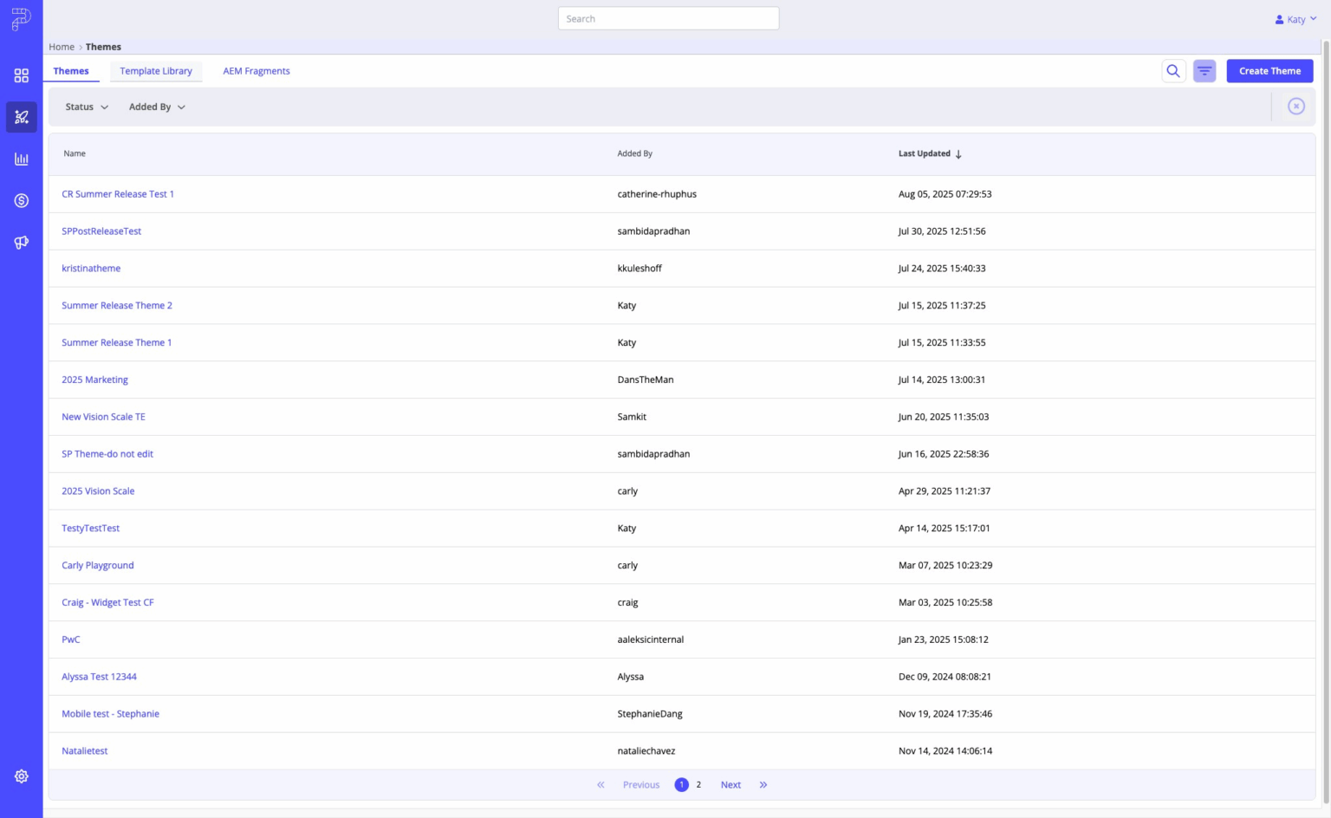Screen dimensions: 1331x818
Task: Click the app logo in top-left corner
Action: tap(21, 19)
